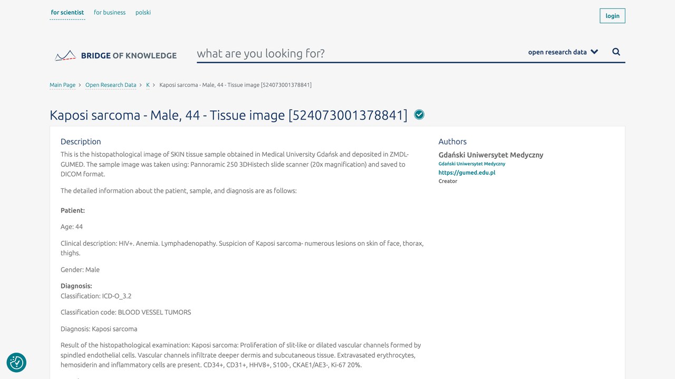Open the K breadcrumb link
This screenshot has height=379, width=675.
tap(148, 85)
